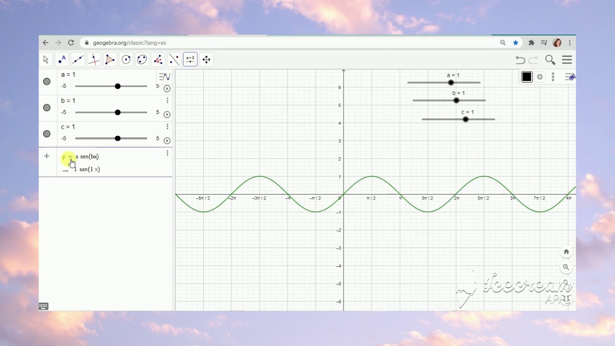Select the Point tool
The width and height of the screenshot is (615, 346).
tap(62, 60)
